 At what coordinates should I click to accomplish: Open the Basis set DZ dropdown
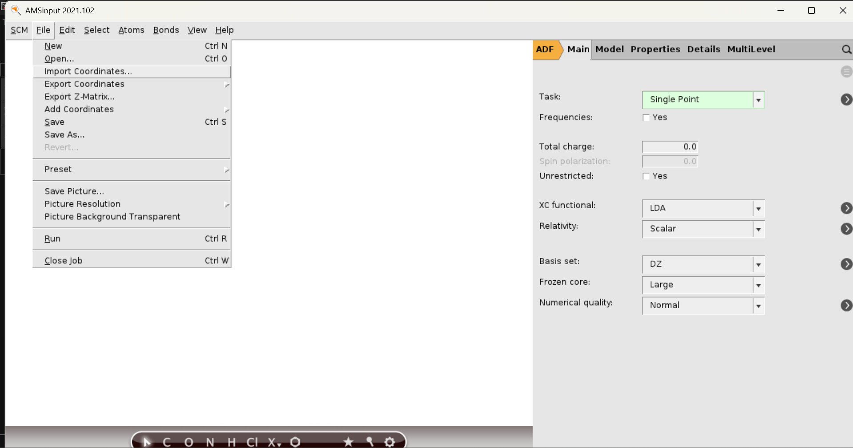703,265
